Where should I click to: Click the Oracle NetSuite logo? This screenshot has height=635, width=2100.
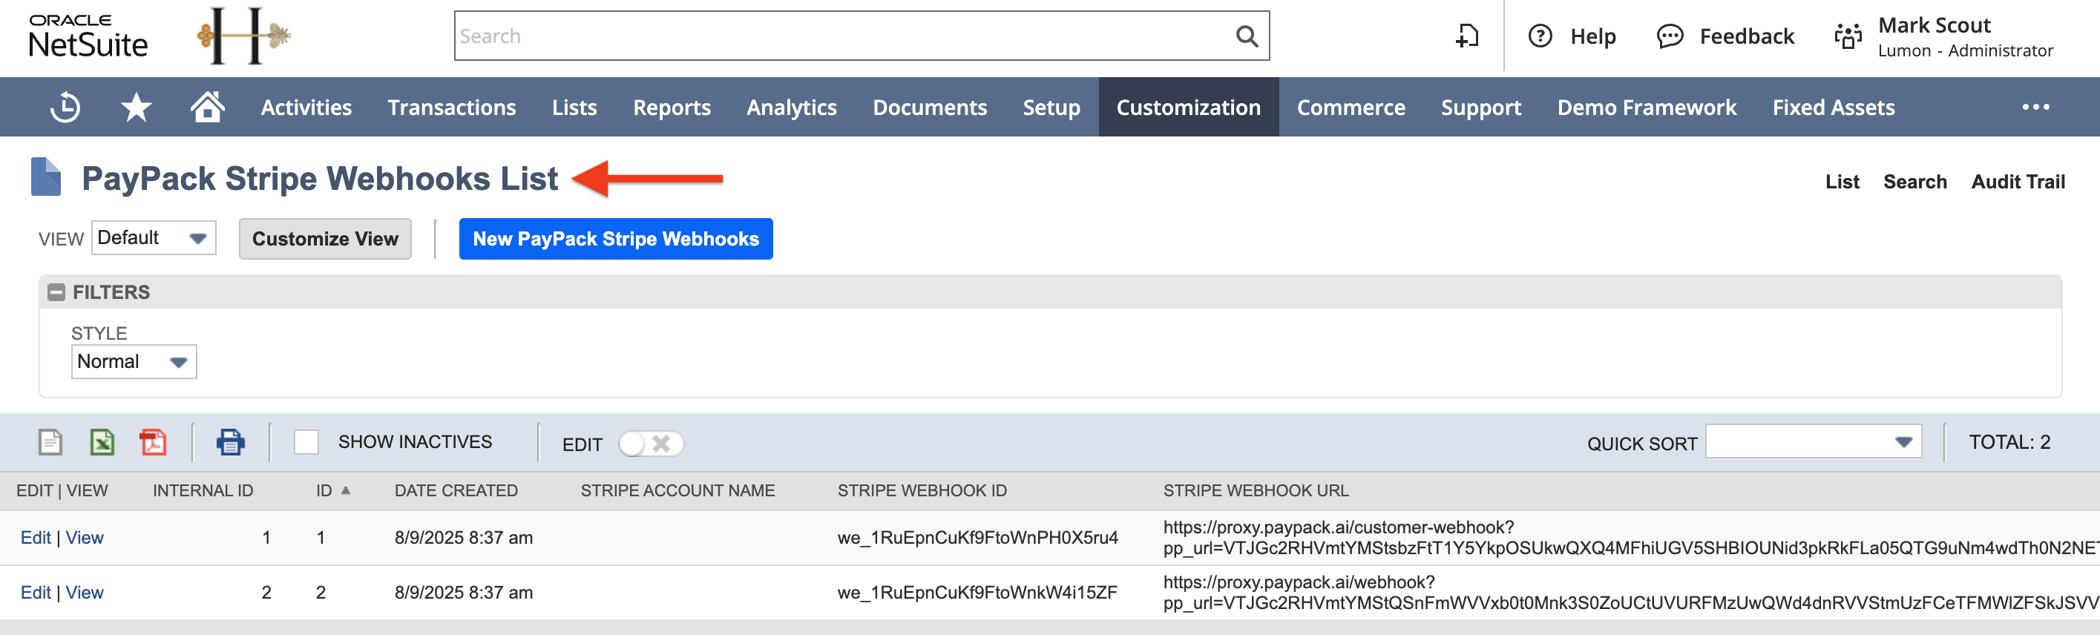pos(88,36)
